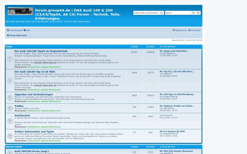Click the forum.group44.de site title

[78, 14]
